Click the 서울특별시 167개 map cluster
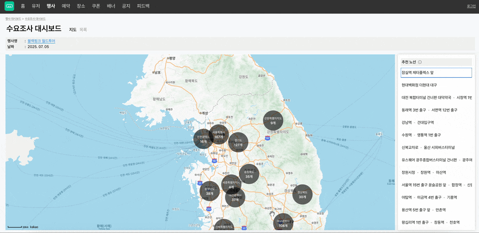This screenshot has width=479, height=233. pos(219,134)
